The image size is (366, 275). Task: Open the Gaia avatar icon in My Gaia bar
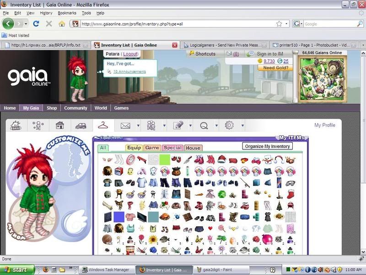pyautogui.click(x=16, y=125)
